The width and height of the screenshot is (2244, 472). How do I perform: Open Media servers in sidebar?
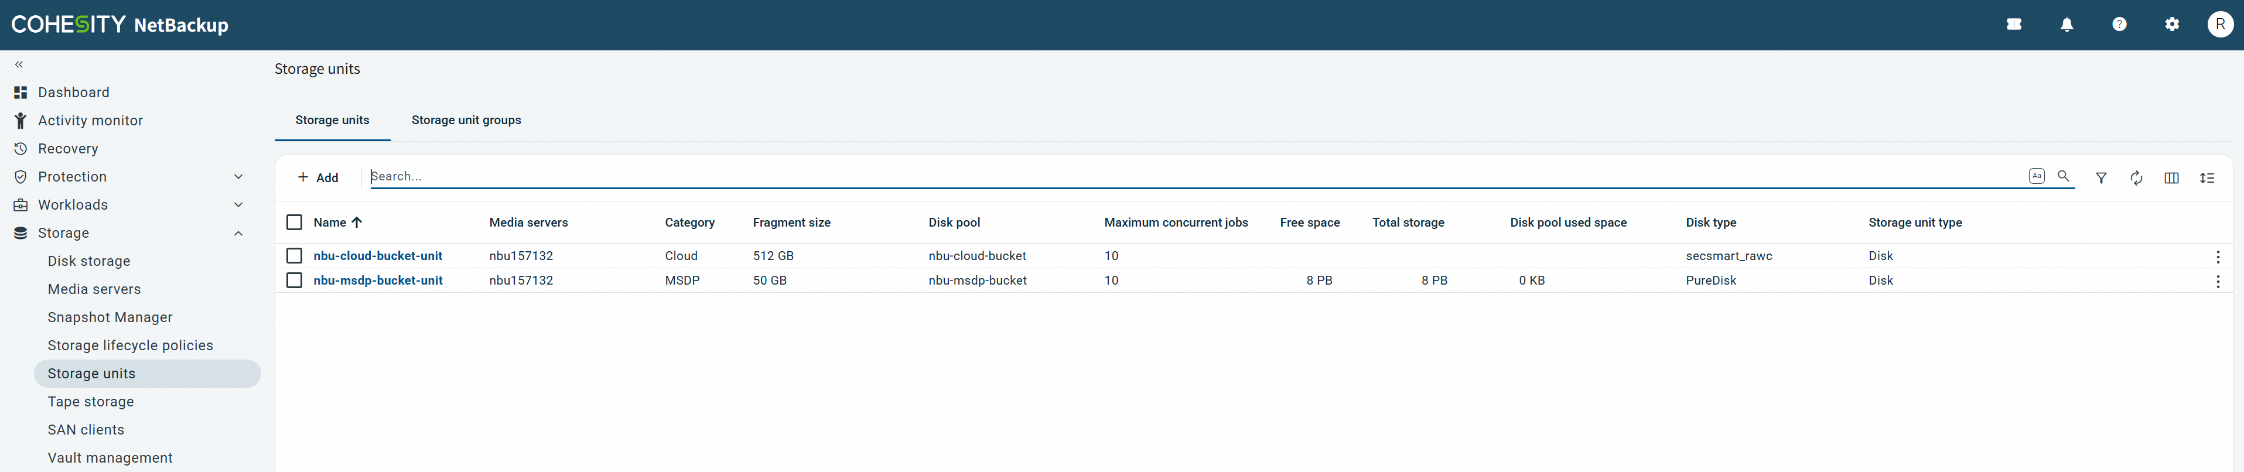[x=94, y=289]
